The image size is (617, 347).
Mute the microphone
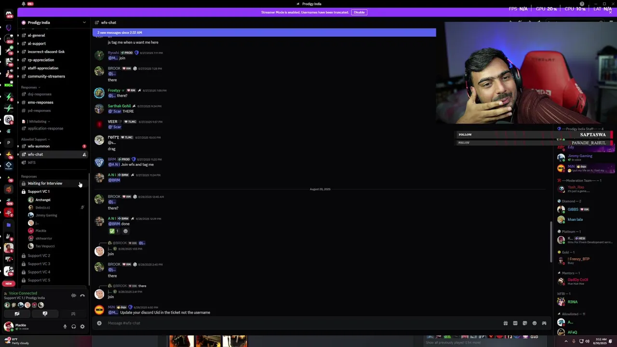click(65, 327)
